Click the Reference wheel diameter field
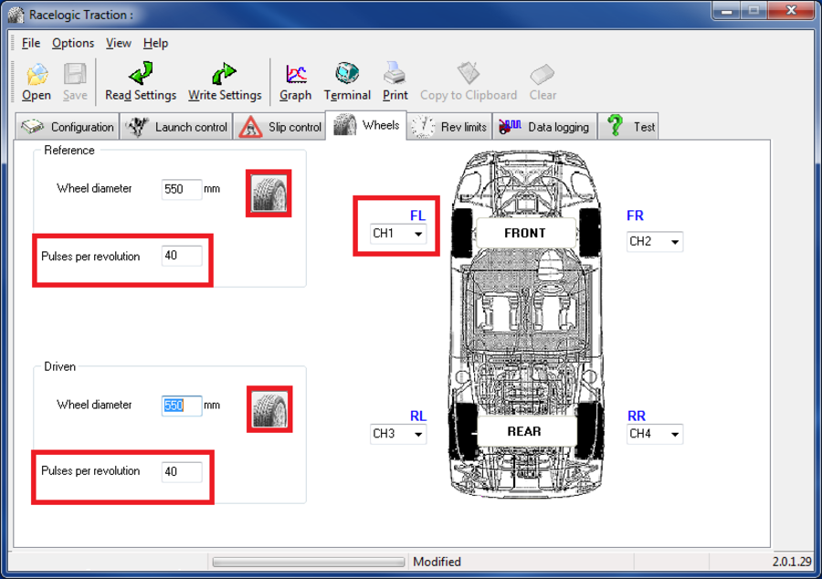This screenshot has height=579, width=822. tap(182, 189)
